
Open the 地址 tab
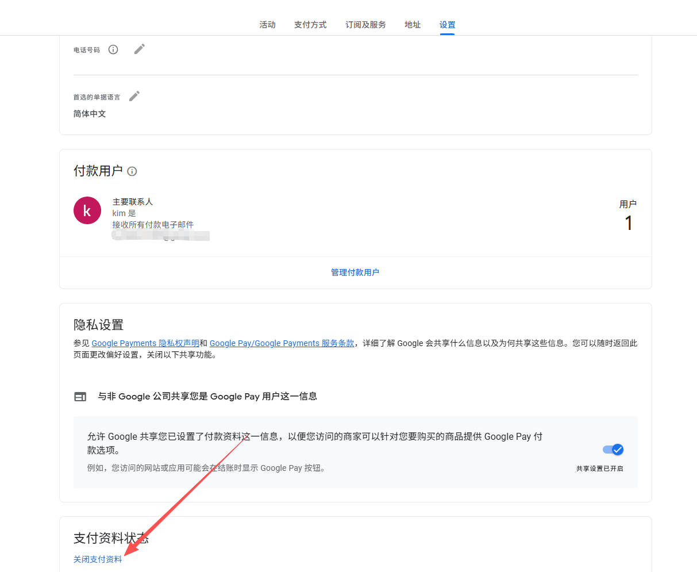(x=413, y=25)
